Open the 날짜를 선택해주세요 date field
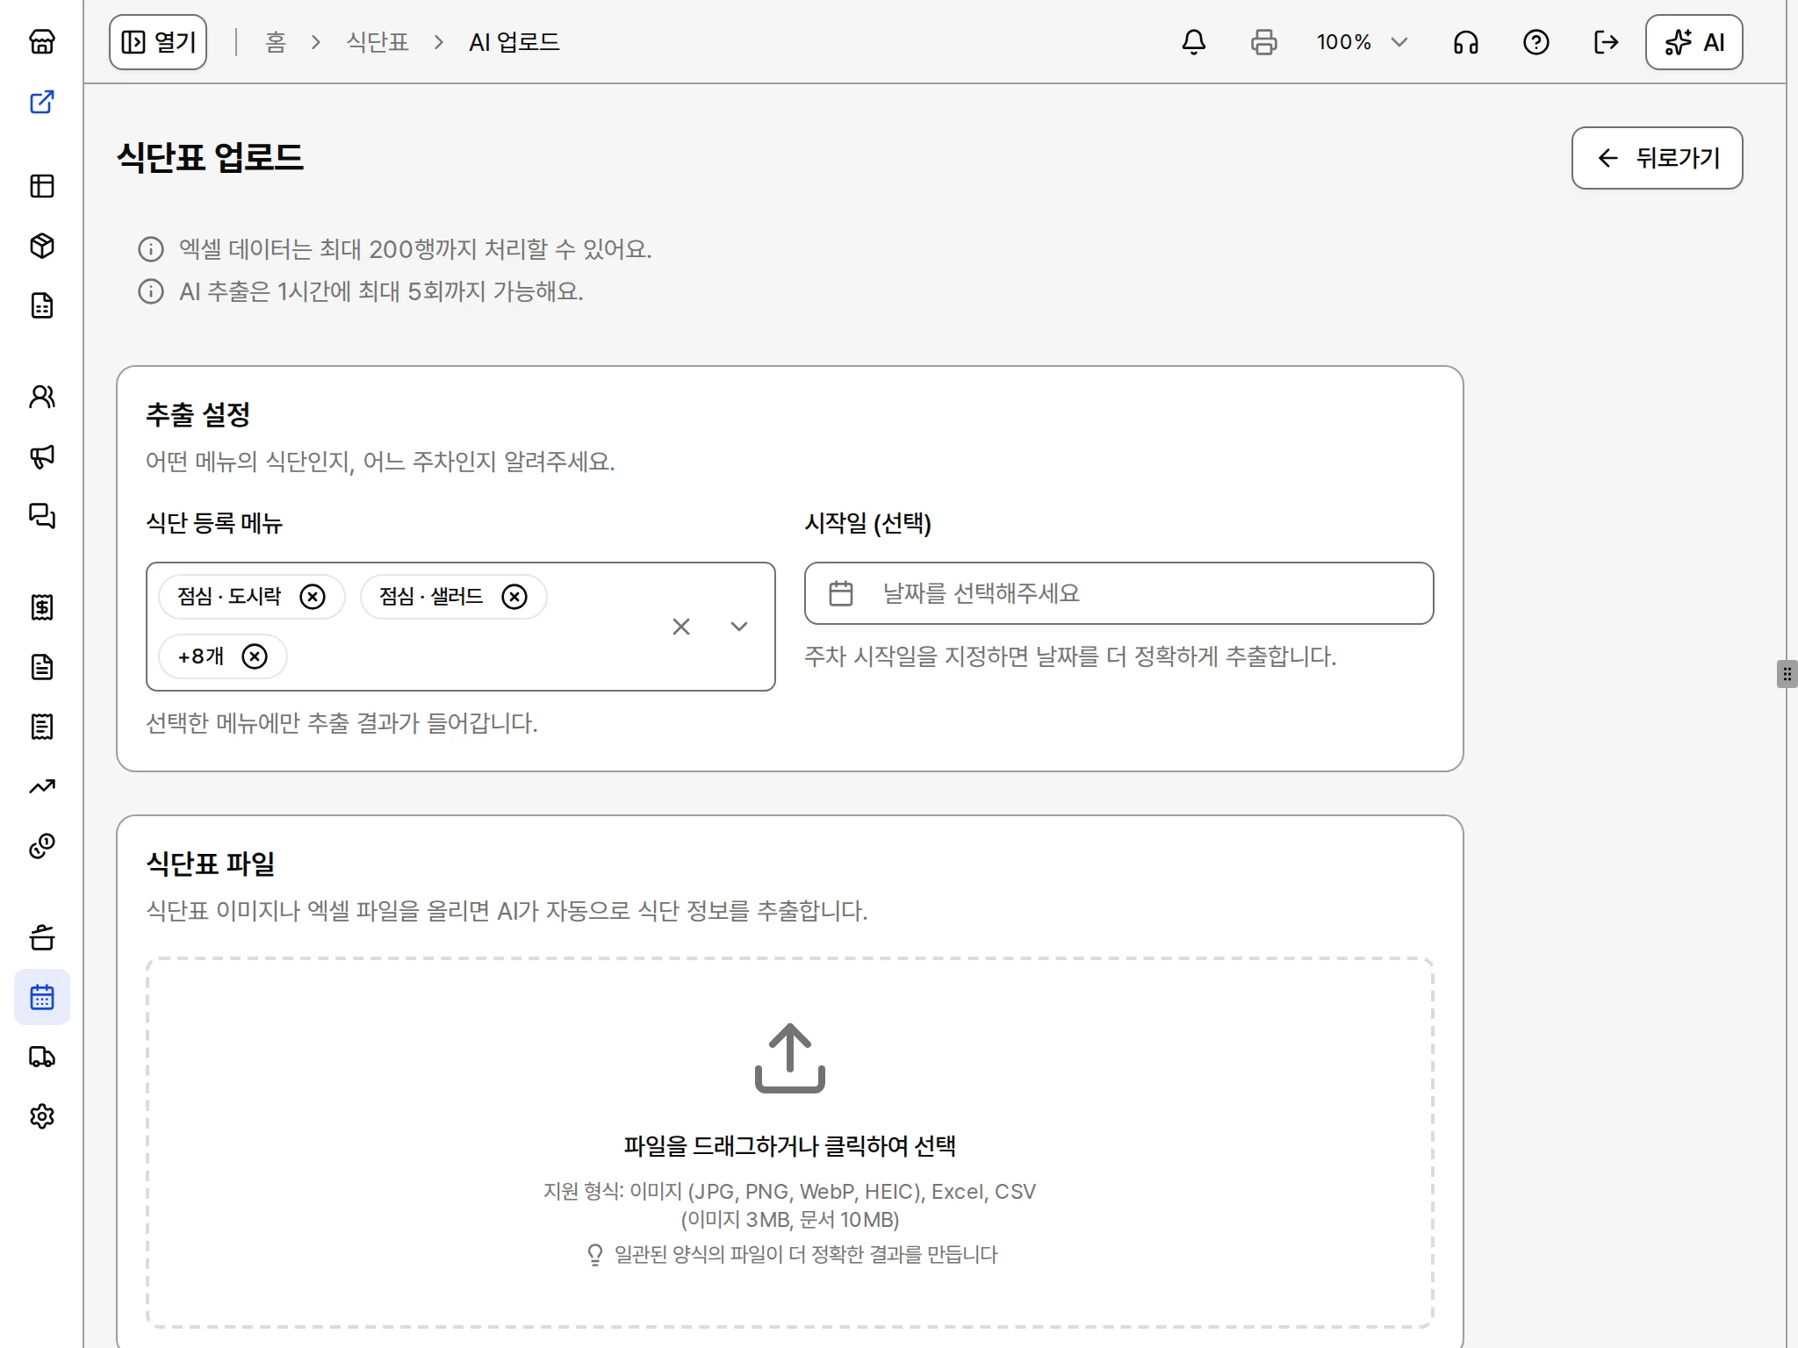The image size is (1798, 1348). [1118, 593]
